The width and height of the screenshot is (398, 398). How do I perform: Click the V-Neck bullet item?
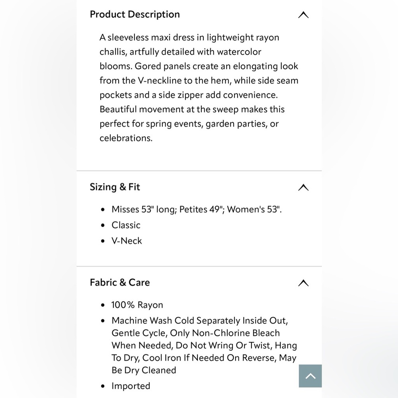[127, 241]
